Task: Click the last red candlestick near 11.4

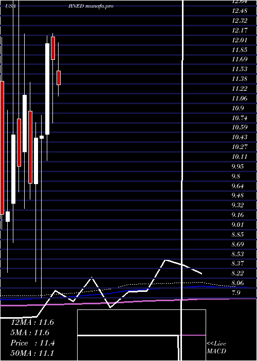Action: [59, 78]
